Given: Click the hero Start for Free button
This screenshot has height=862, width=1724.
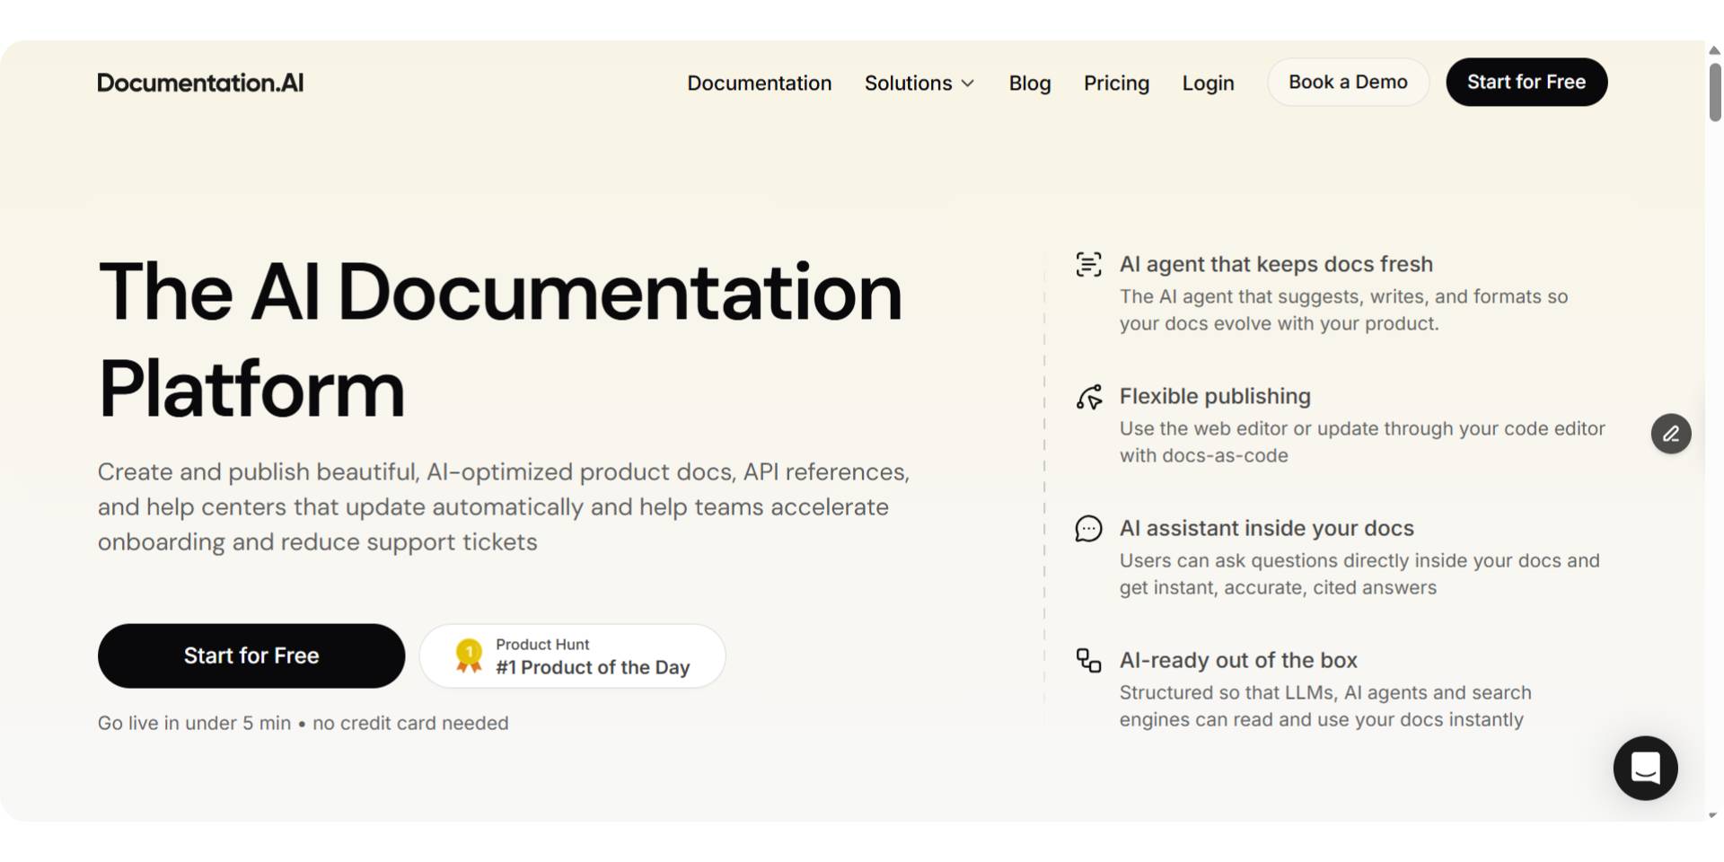Looking at the screenshot, I should pyautogui.click(x=251, y=655).
